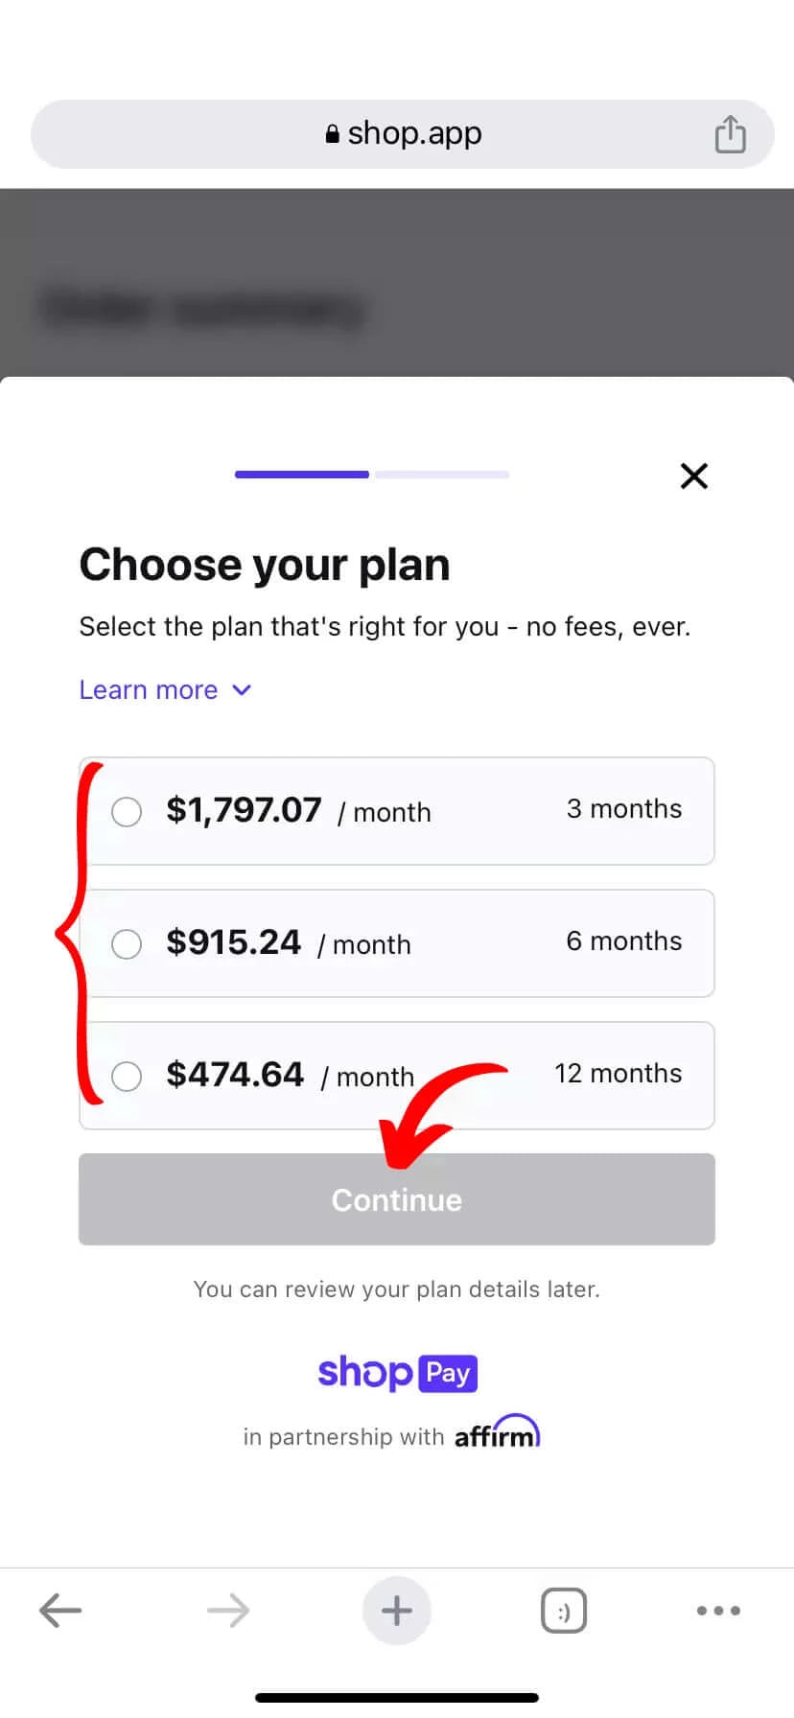Image resolution: width=794 pixels, height=1718 pixels.
Task: Tap the step progress bar indicator
Action: (x=372, y=475)
